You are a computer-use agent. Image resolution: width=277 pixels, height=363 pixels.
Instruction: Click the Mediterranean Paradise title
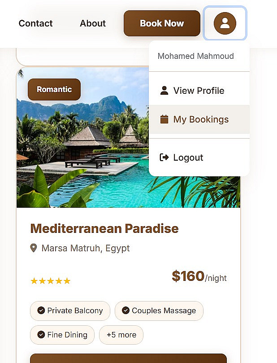(104, 228)
